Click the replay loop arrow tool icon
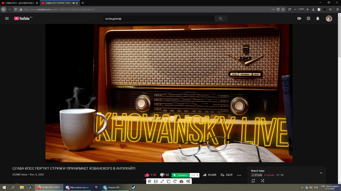 tap(175, 181)
